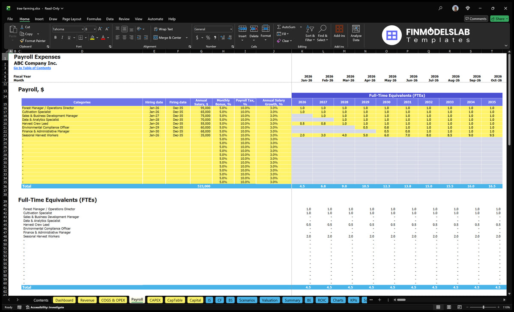This screenshot has width=514, height=312.
Task: Open Add-ins from the ribbon
Action: [x=339, y=31]
